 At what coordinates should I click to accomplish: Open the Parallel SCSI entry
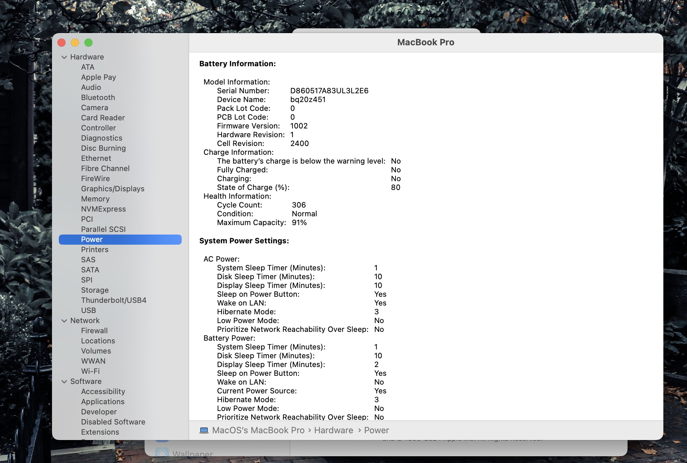pos(103,229)
